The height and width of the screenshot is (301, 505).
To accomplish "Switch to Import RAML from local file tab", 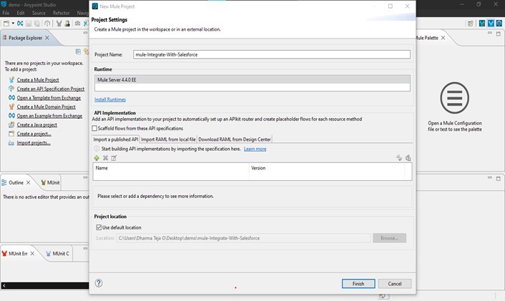I will click(168, 139).
